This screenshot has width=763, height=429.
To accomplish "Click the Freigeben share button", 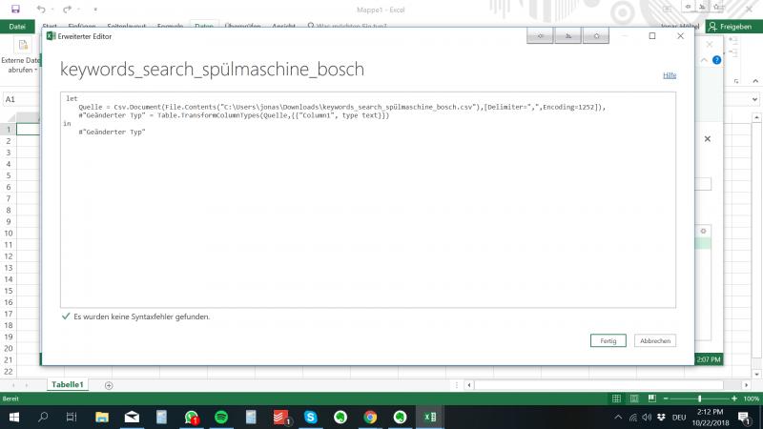I will point(733,27).
